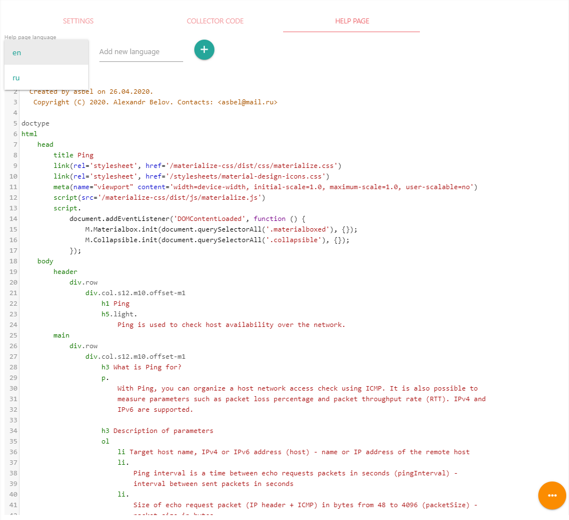Place cursor on the "h1 Ping" line

[x=116, y=304]
